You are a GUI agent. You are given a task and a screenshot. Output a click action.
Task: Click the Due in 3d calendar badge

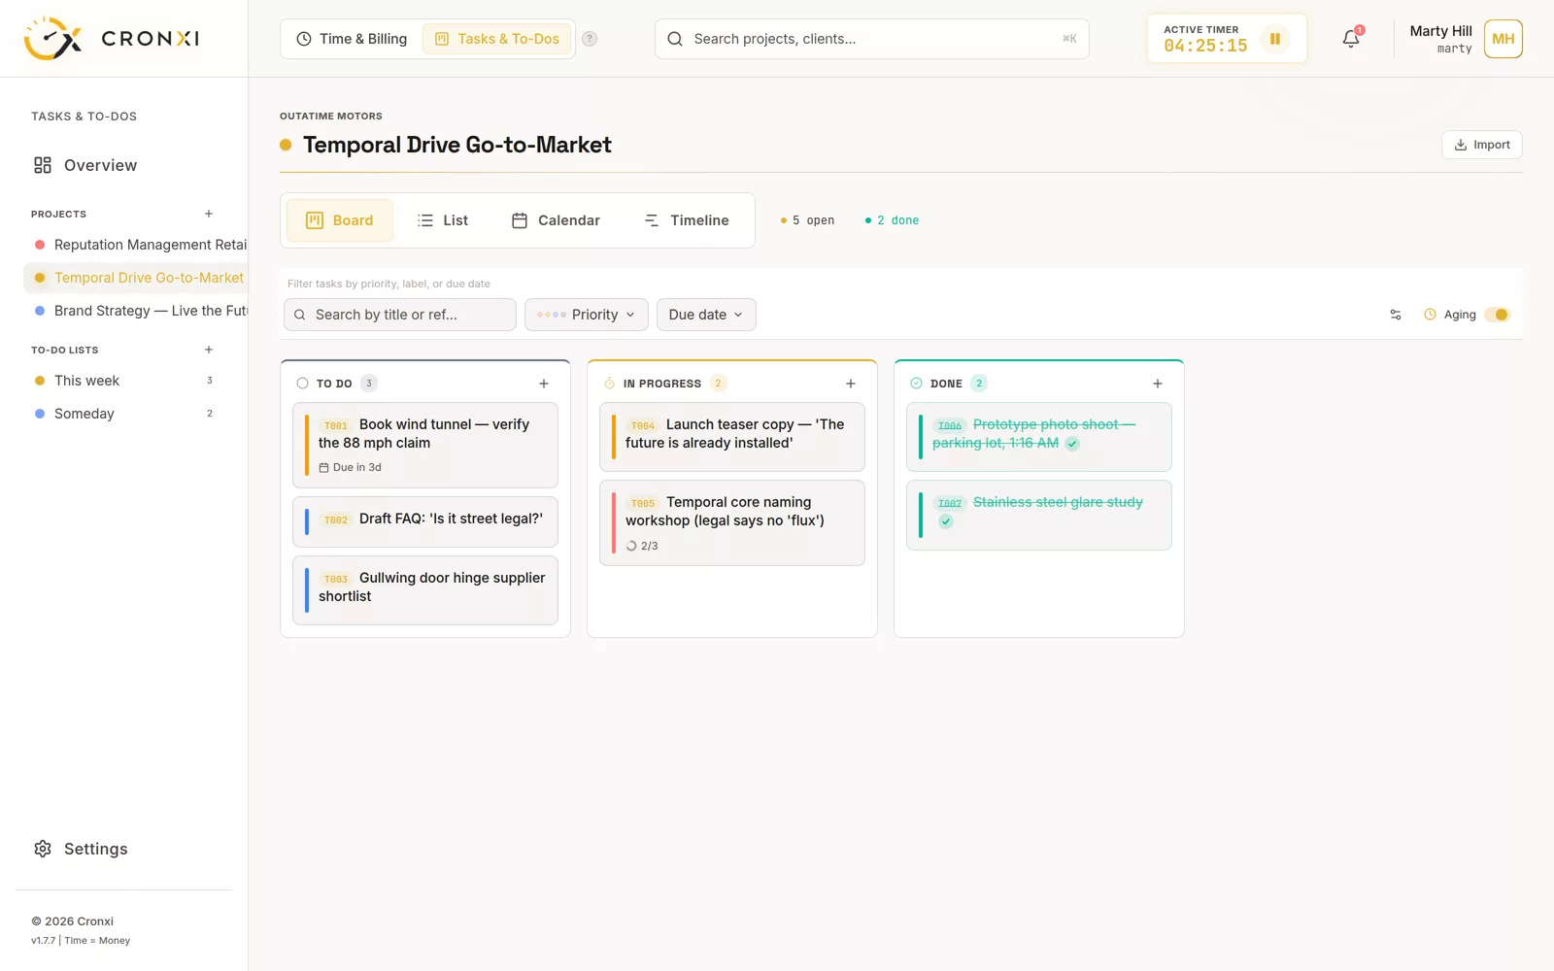351,467
